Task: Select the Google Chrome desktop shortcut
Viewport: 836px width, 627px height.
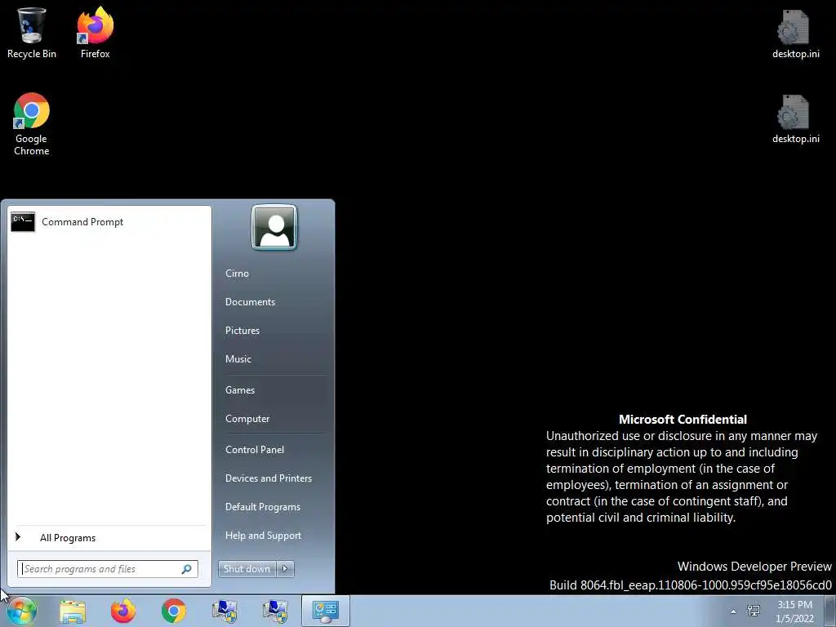Action: tap(32, 124)
